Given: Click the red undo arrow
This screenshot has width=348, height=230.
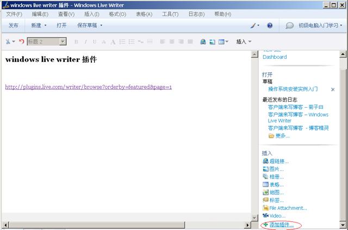Looking at the screenshot, I should (x=21, y=41).
